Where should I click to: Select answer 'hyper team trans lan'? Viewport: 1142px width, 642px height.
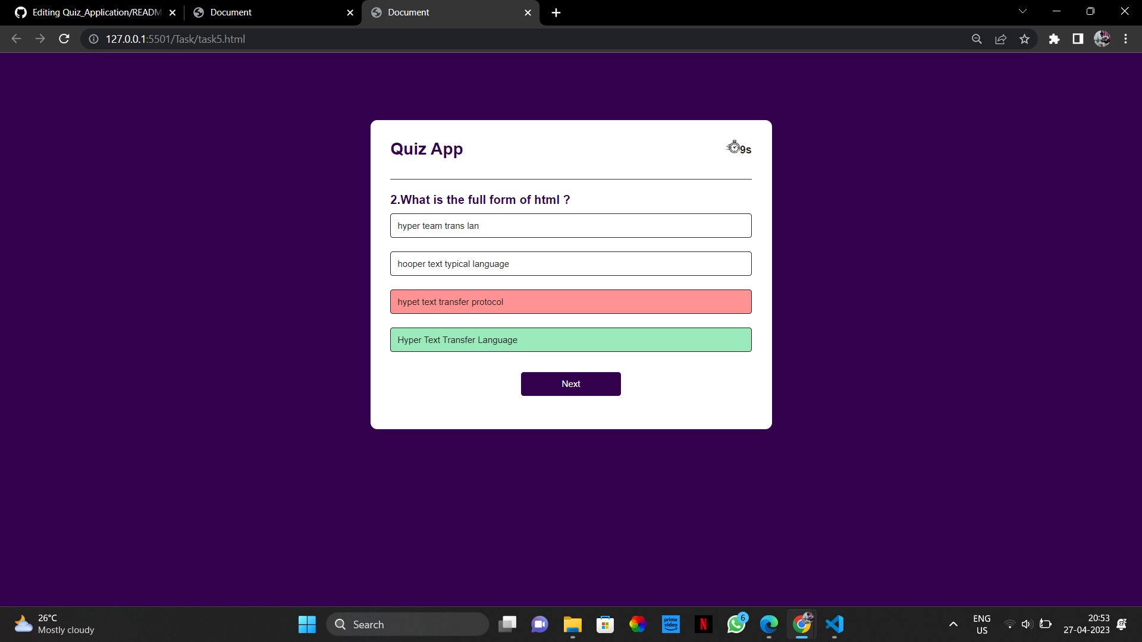click(570, 226)
